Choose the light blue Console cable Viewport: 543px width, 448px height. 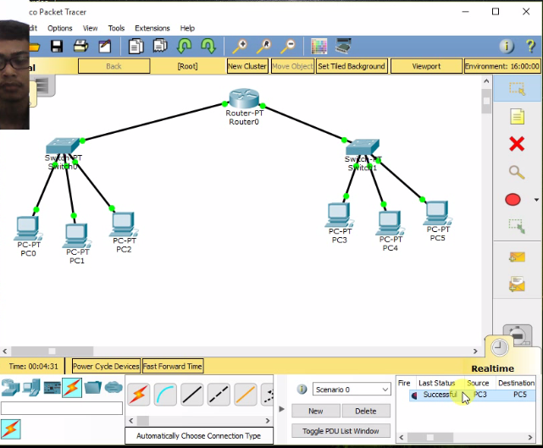pos(165,395)
